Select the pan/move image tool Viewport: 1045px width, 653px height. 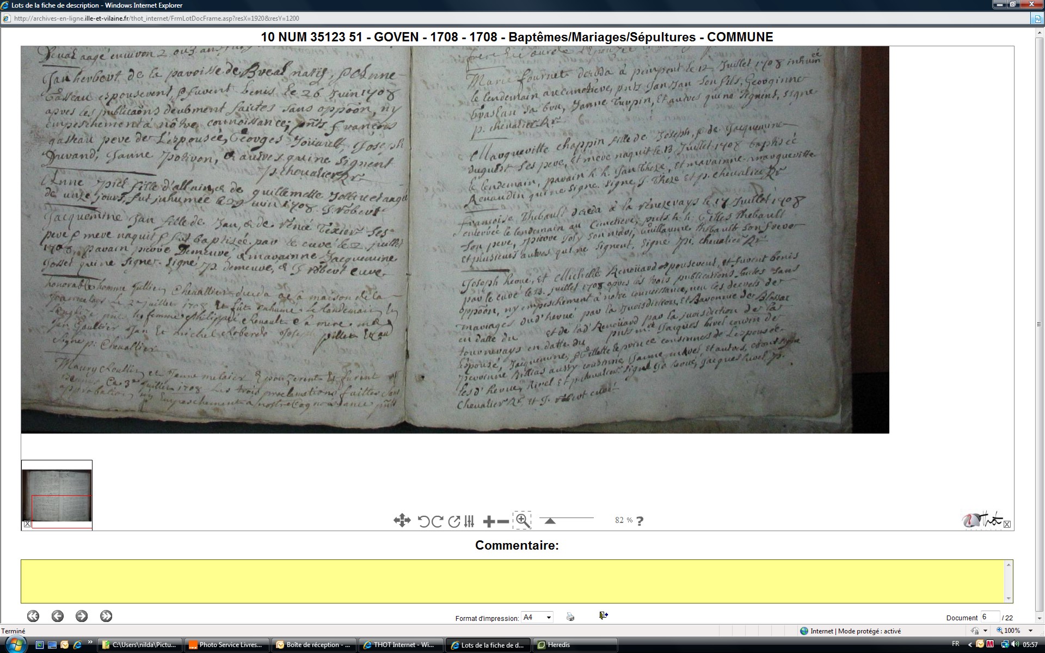tap(402, 521)
